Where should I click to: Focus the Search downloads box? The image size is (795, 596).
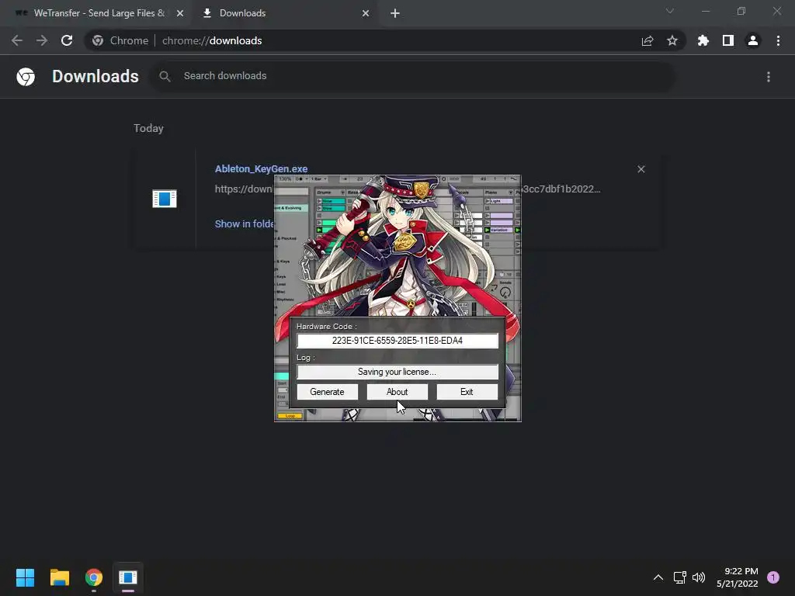click(x=411, y=76)
